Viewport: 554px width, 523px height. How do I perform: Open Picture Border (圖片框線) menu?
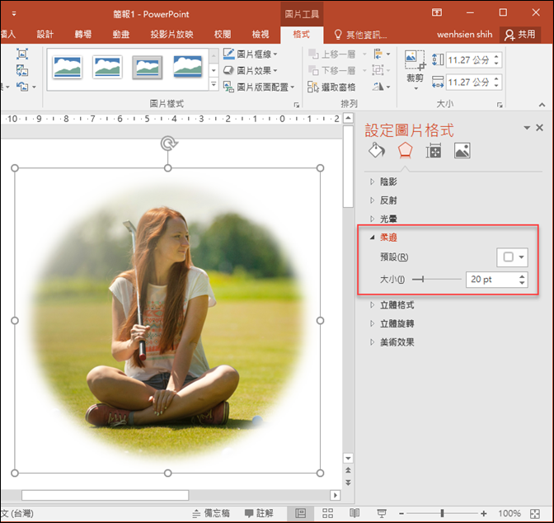click(251, 54)
